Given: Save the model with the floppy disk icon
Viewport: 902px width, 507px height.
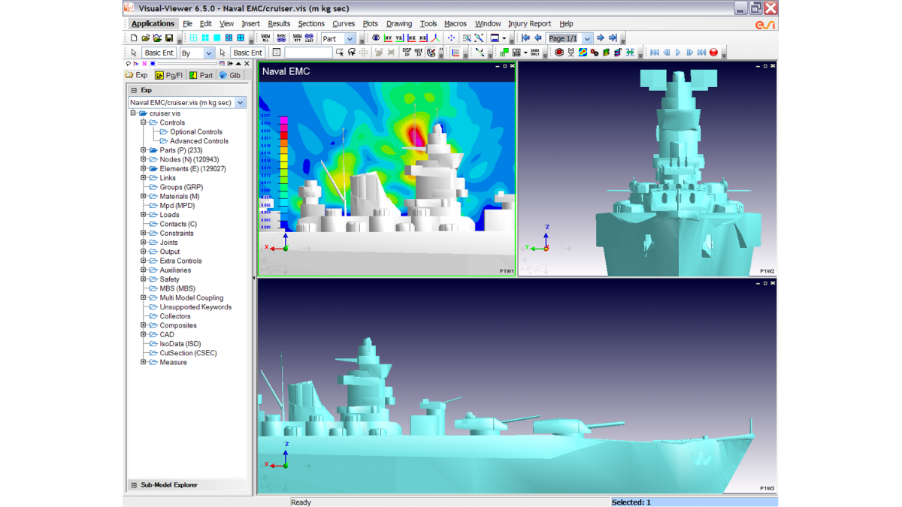Looking at the screenshot, I should coord(169,38).
